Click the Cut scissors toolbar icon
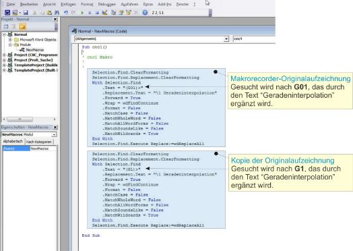 click(34, 13)
